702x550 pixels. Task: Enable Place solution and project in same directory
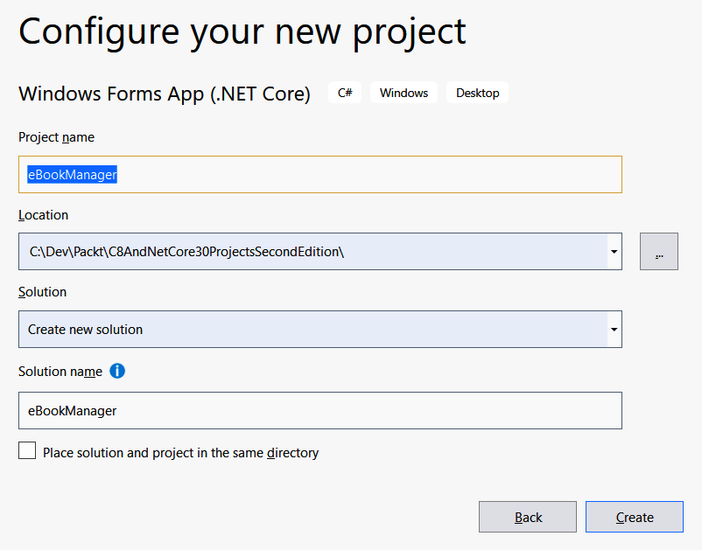27,450
